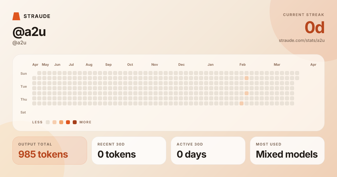
Task: Click the small @a2u handle subtitle
Action: tap(19, 43)
